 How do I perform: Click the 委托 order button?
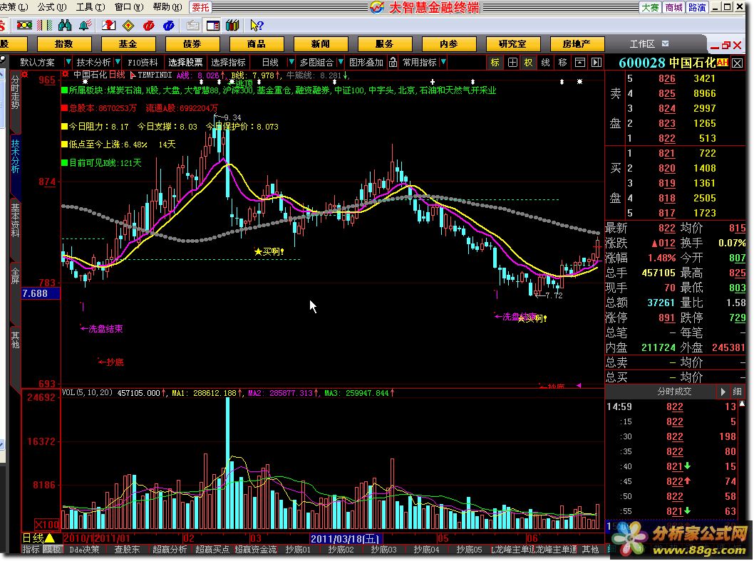[200, 7]
